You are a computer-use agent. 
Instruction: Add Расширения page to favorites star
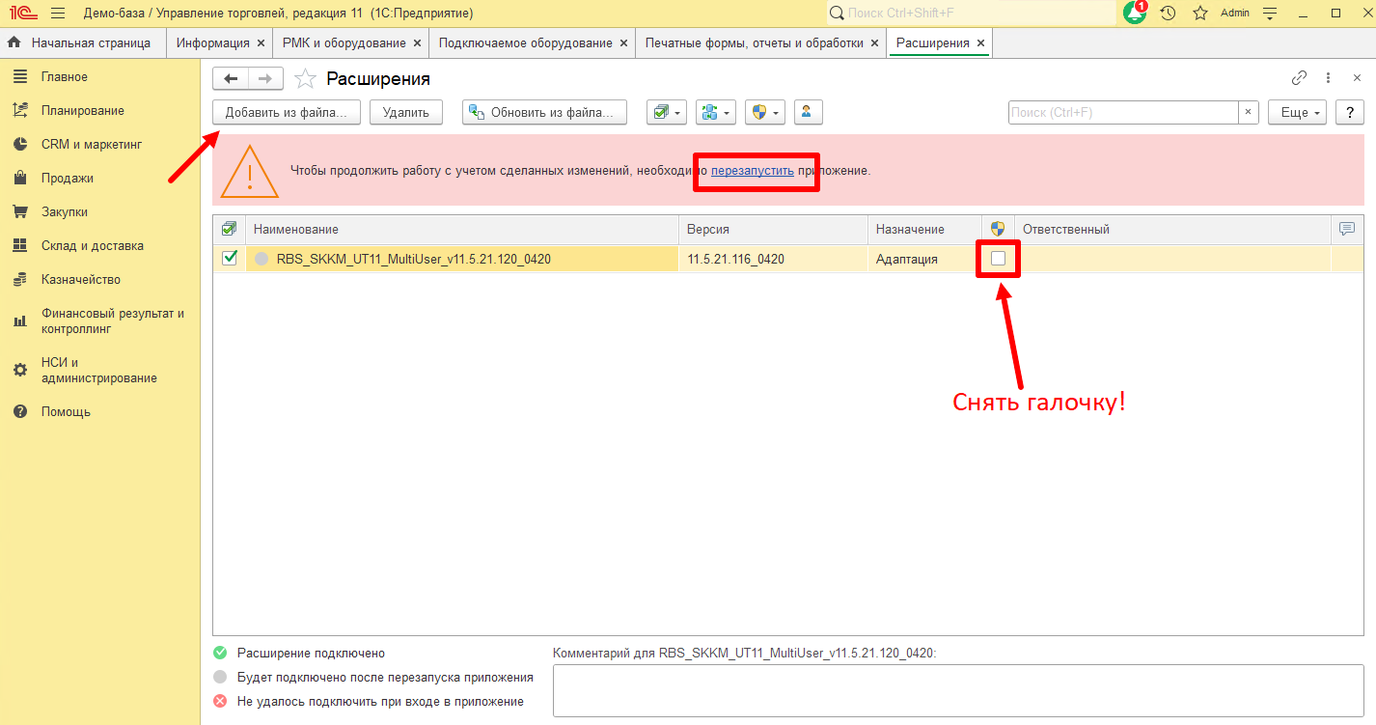point(305,79)
